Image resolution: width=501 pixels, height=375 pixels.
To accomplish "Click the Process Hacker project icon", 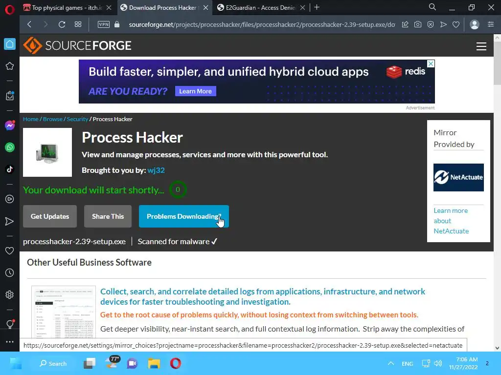I will coord(47,152).
